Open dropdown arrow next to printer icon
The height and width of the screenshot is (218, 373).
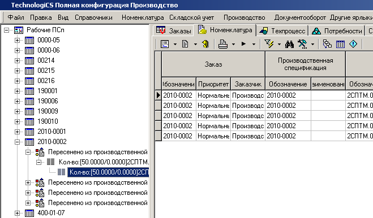pos(233,44)
